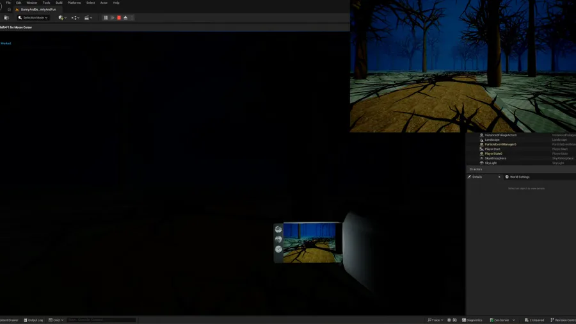Click third round icon left of phone screen

(278, 249)
